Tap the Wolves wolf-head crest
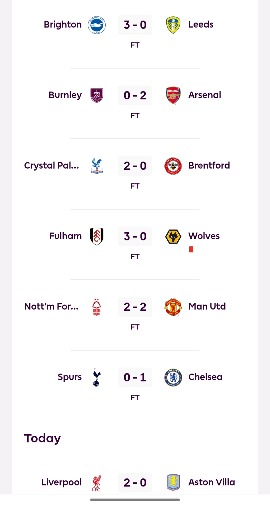This screenshot has width=270, height=506. click(x=173, y=236)
